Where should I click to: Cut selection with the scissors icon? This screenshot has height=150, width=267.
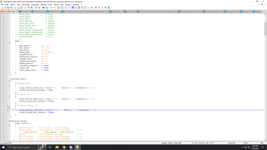tap(25, 7)
